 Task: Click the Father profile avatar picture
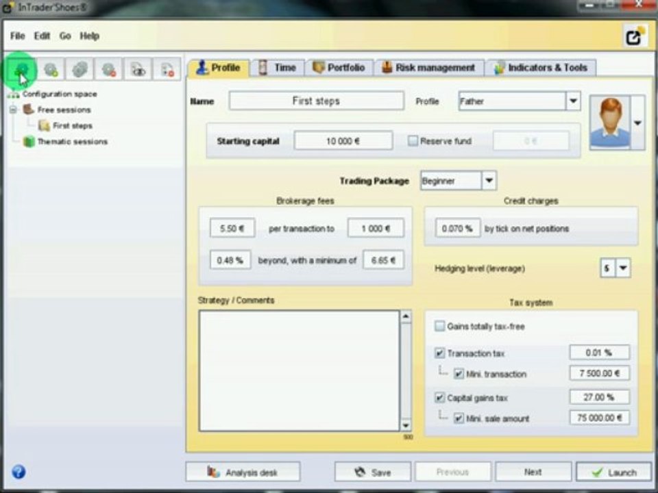610,123
